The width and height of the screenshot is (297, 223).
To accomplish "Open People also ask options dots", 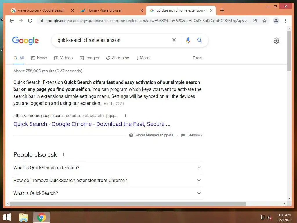I will click(x=64, y=154).
